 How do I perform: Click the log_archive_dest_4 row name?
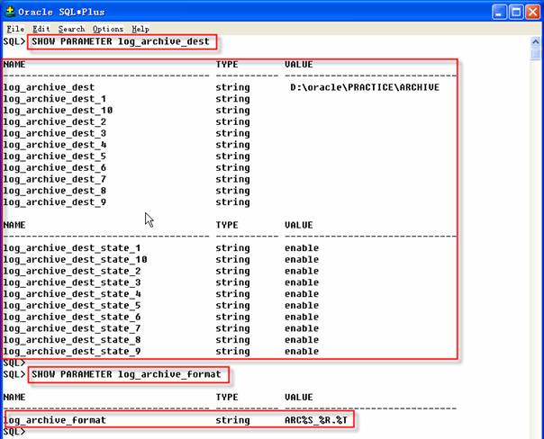click(55, 145)
